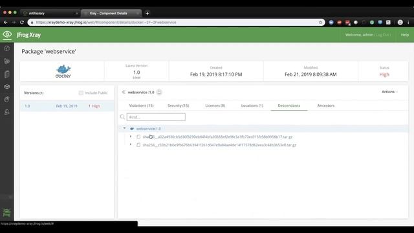Switch to the Ancestors tab
Screen dimensions: 414x233
[x=326, y=105]
